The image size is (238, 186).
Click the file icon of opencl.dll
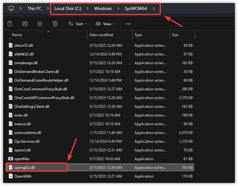(x=11, y=150)
